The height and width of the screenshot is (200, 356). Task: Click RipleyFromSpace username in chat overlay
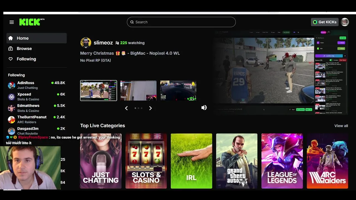tap(33, 137)
